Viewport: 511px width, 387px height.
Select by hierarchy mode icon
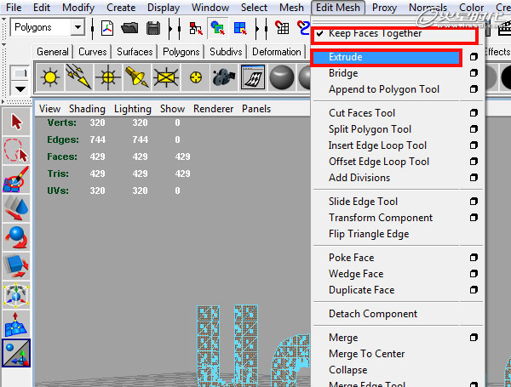coord(196,28)
